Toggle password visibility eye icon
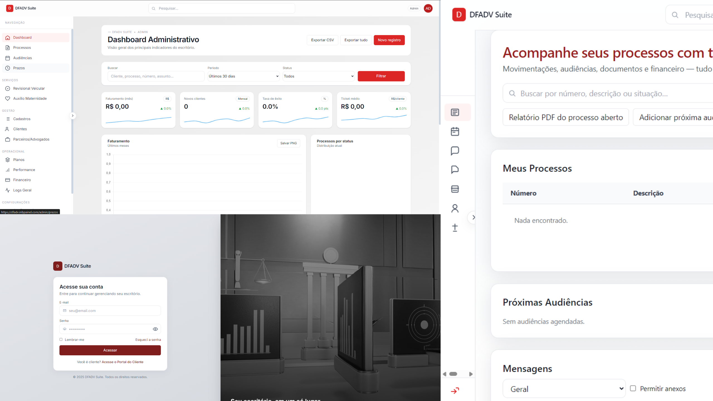This screenshot has width=713, height=401. click(155, 329)
